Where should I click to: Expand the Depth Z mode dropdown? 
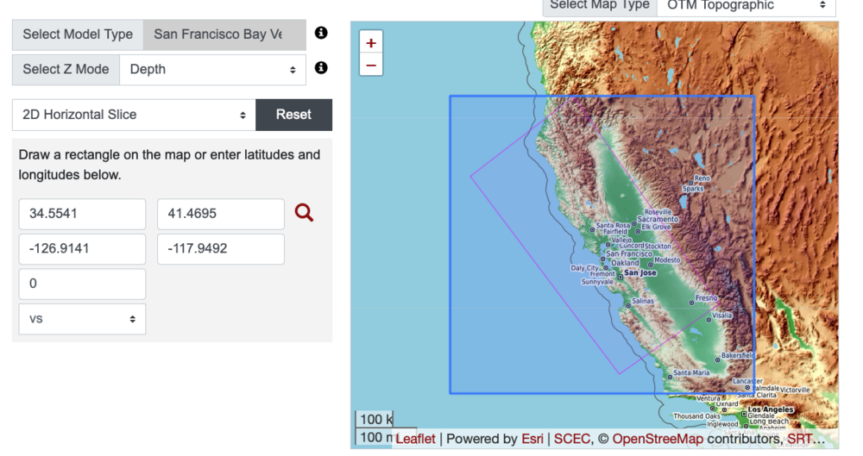click(212, 69)
